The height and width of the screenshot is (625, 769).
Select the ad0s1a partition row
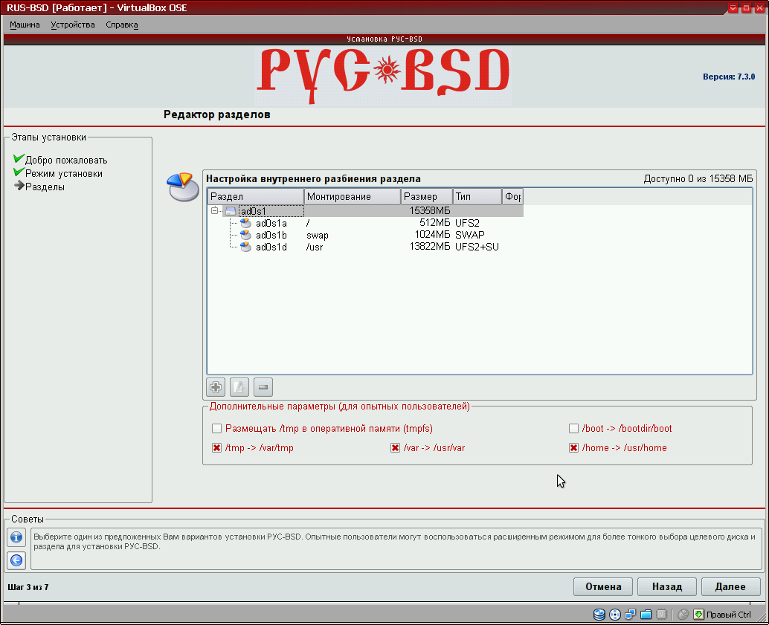click(365, 223)
